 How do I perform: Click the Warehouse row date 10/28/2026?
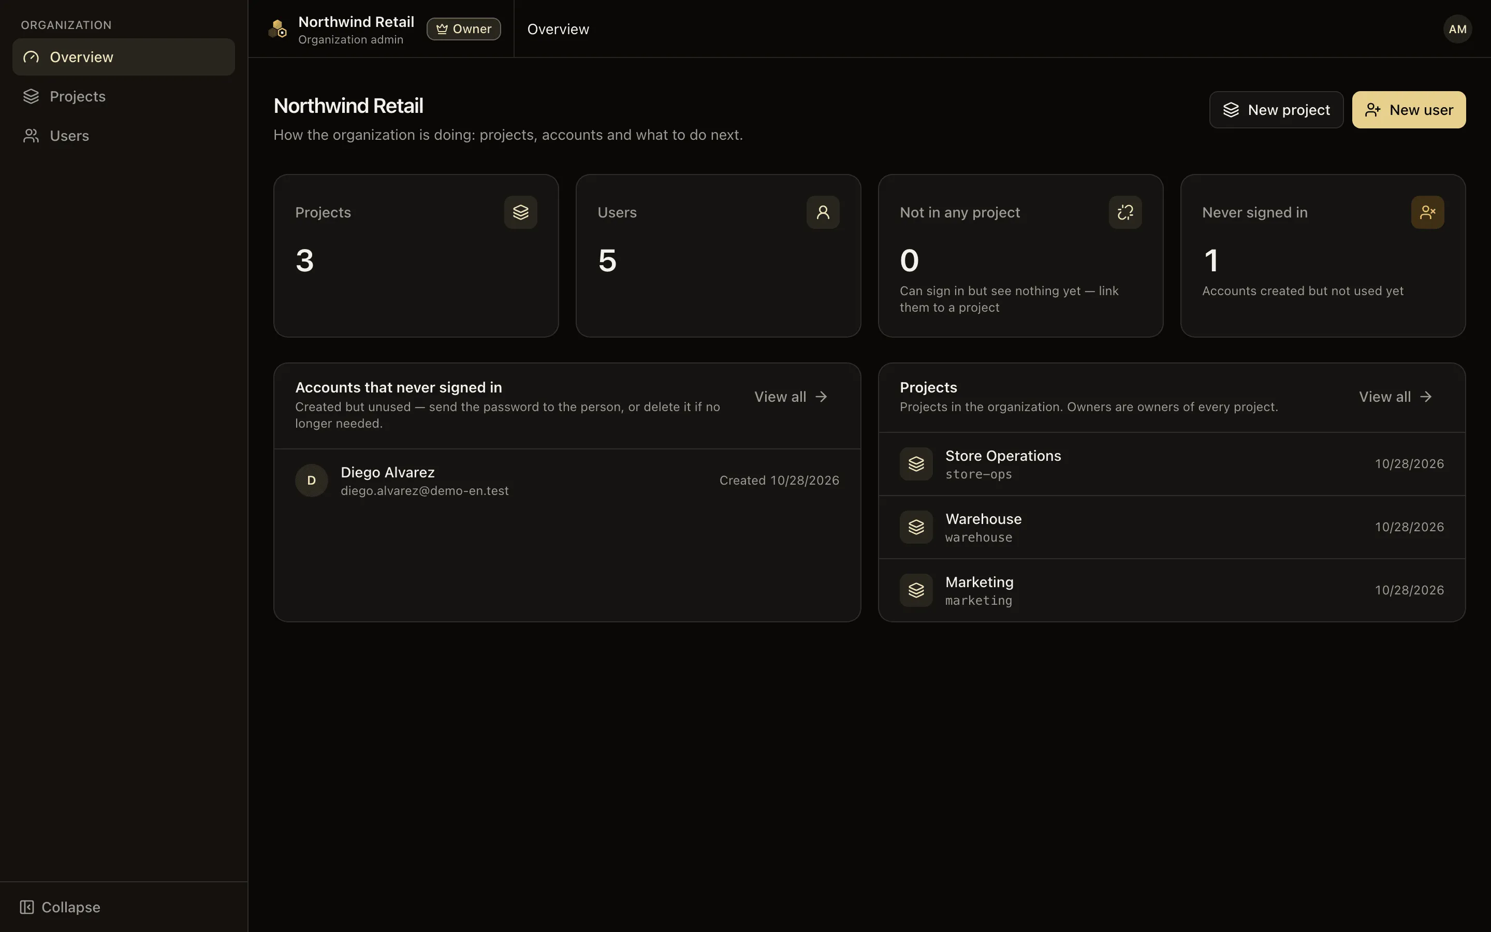point(1409,527)
